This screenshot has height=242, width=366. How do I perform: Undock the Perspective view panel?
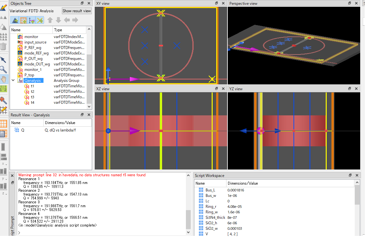349,3
